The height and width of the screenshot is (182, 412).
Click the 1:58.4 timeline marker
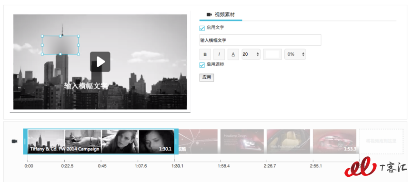pos(223,166)
